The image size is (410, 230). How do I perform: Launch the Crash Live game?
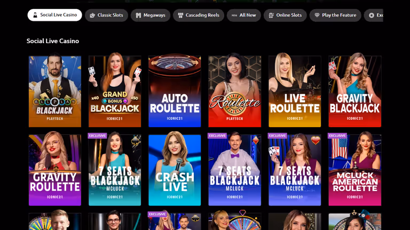coord(175,169)
